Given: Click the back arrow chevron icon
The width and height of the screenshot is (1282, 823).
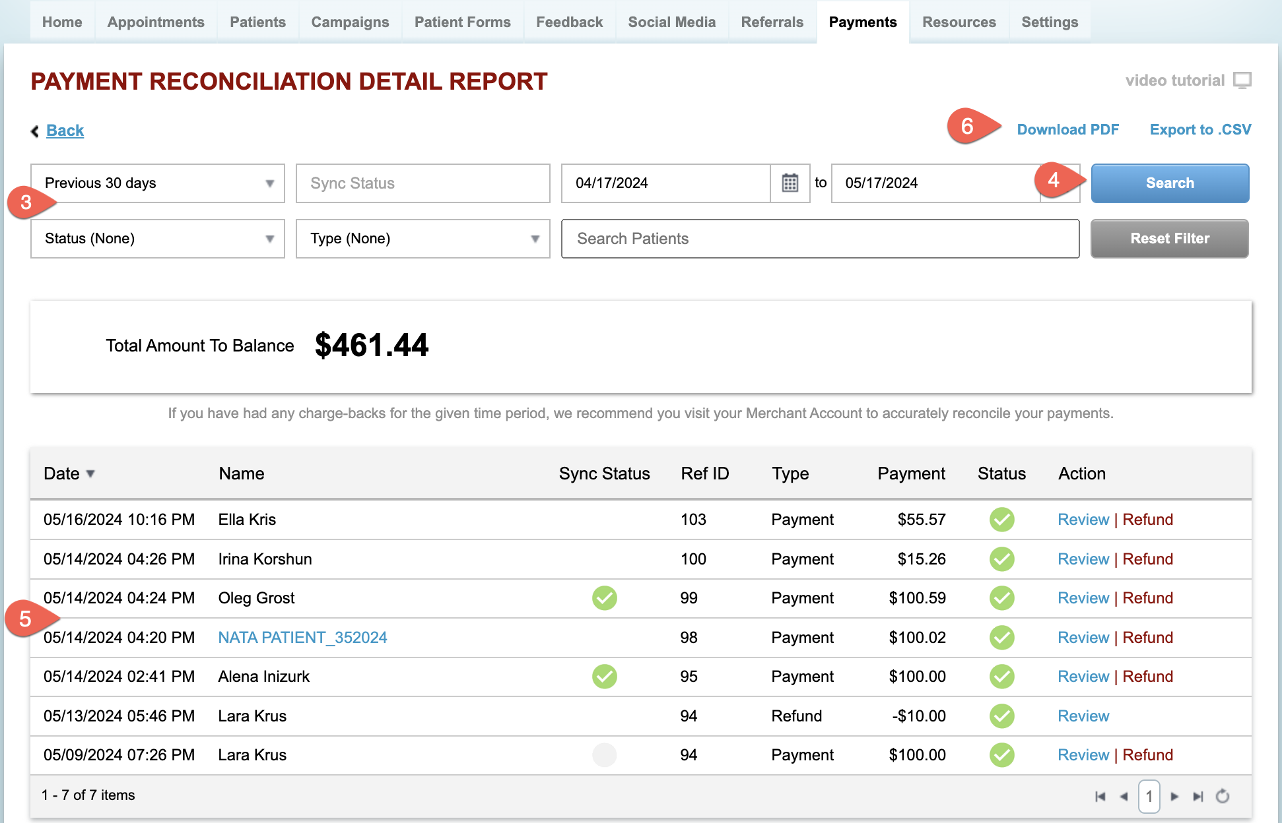Looking at the screenshot, I should [x=35, y=131].
